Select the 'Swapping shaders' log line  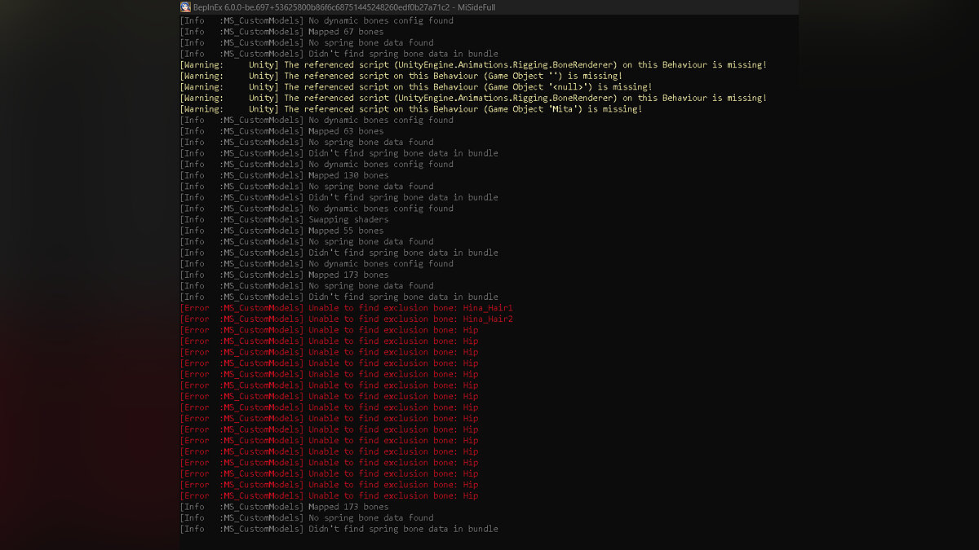coord(348,219)
